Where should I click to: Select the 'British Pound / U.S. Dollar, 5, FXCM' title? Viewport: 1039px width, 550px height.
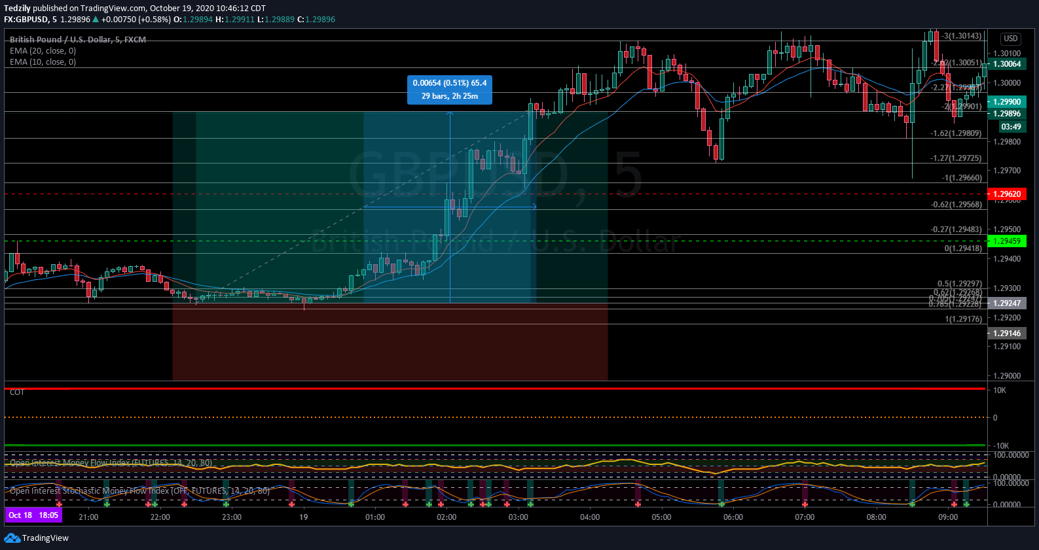(78, 40)
